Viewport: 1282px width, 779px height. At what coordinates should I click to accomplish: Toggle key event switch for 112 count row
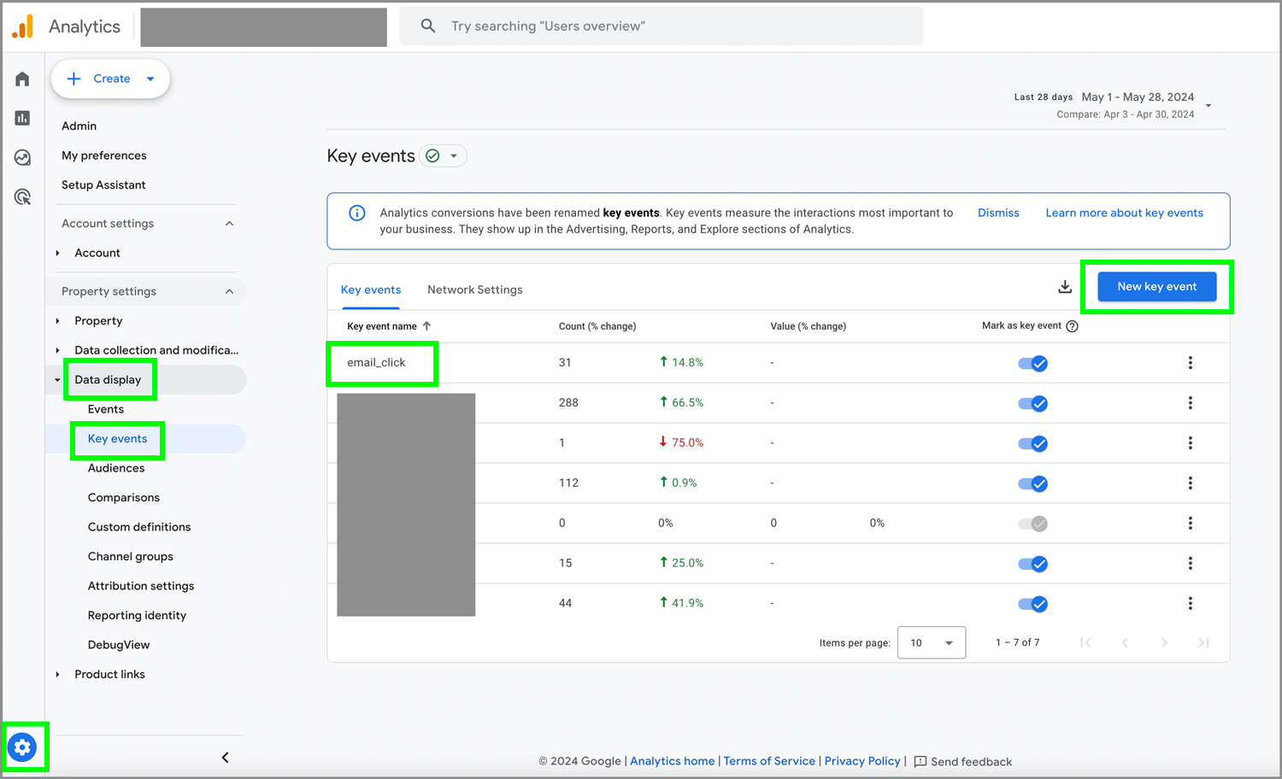(x=1032, y=483)
